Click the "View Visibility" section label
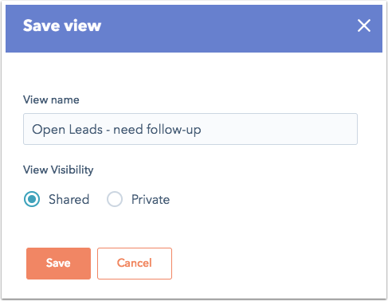This screenshot has width=388, height=301. pos(58,170)
